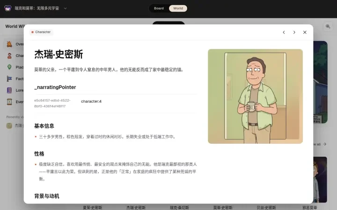The image size is (337, 210).
Task: Click the _narratingPointer heading
Action: 55,87
